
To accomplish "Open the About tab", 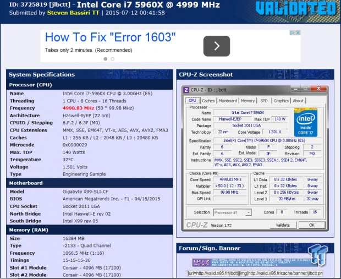I will 298,101.
